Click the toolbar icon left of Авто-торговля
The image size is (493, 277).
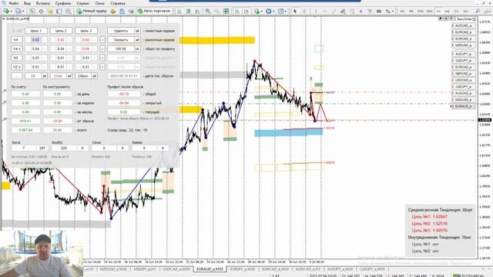[x=131, y=11]
